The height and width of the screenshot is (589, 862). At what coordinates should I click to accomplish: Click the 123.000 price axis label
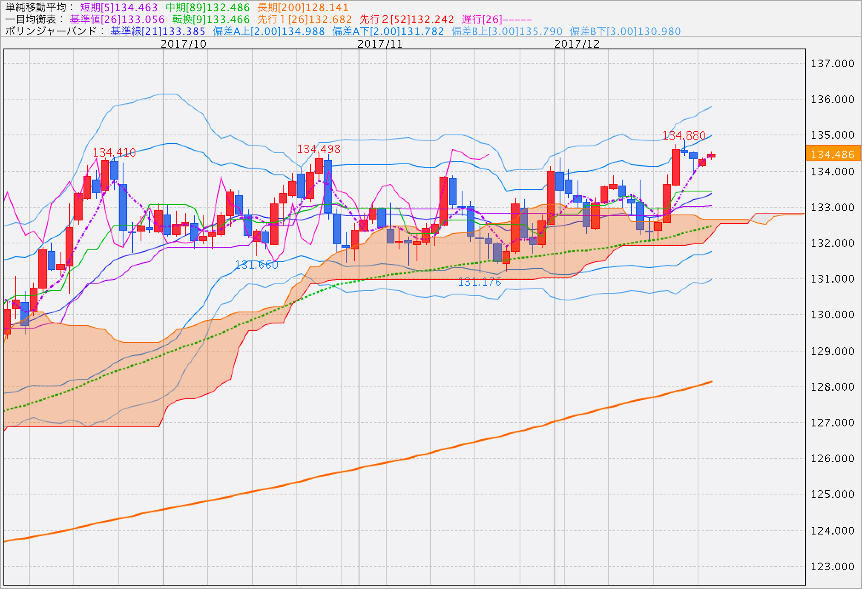833,566
